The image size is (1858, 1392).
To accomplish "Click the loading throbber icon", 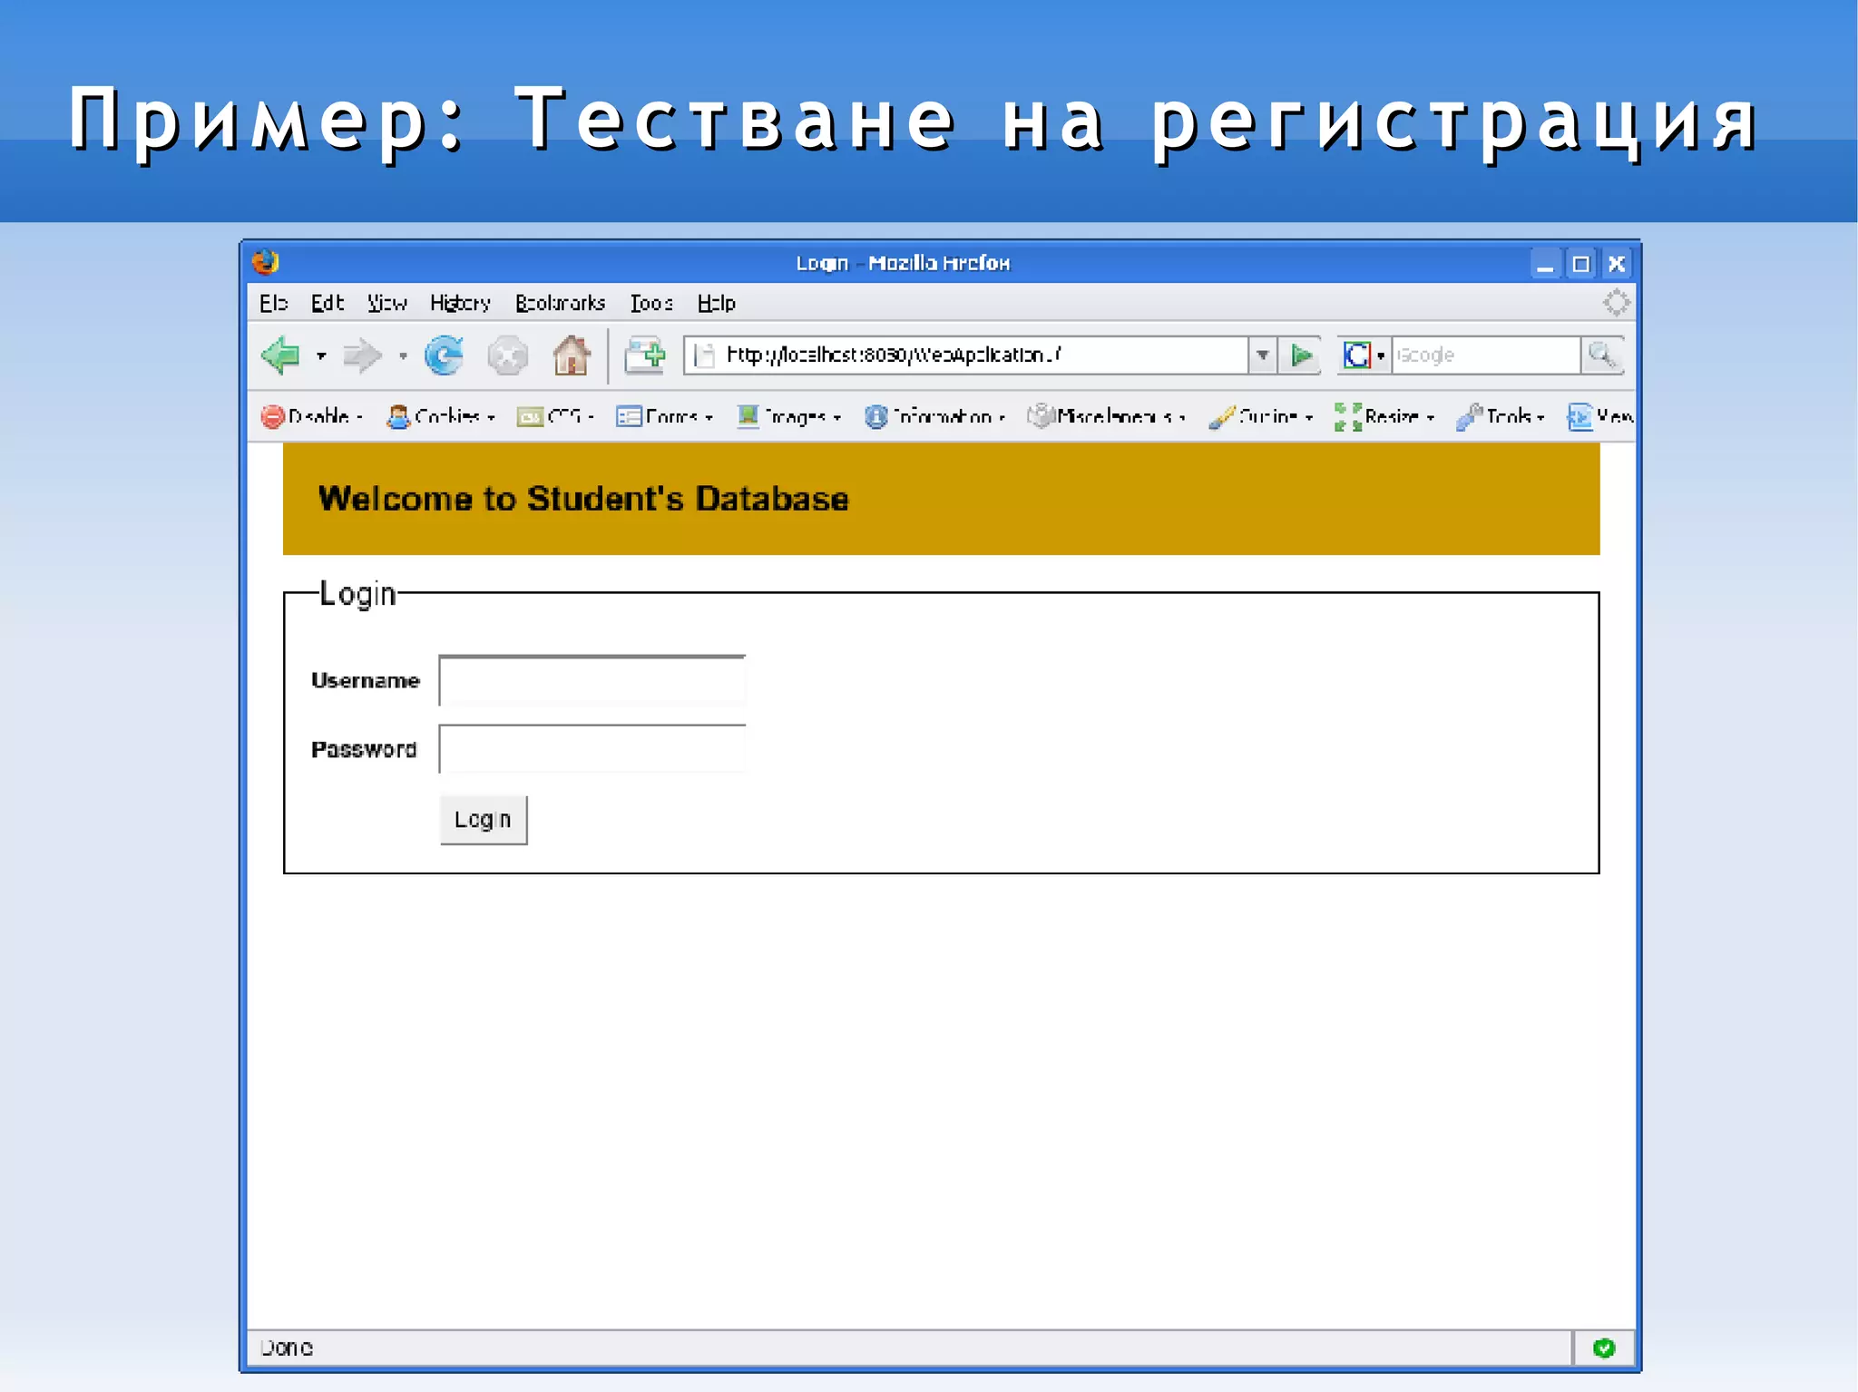I will (1616, 302).
